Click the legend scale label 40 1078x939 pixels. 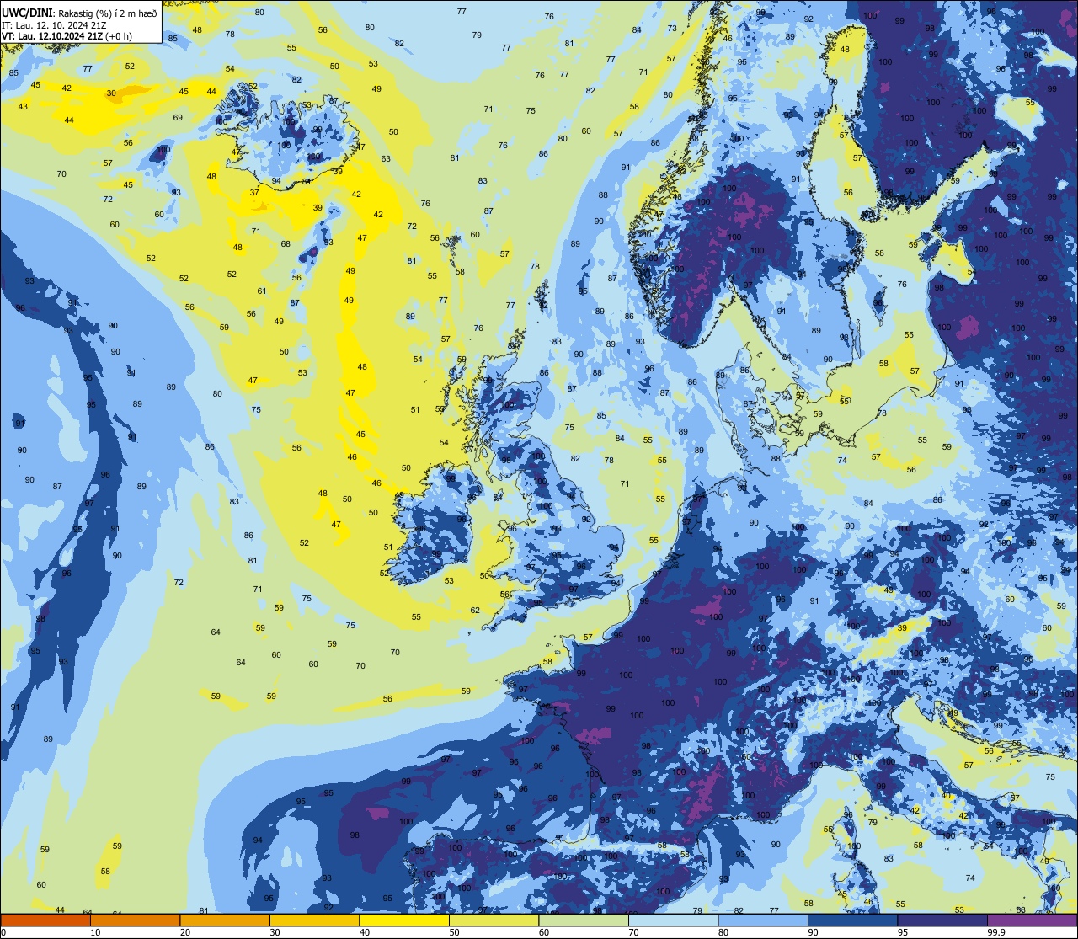(x=365, y=931)
